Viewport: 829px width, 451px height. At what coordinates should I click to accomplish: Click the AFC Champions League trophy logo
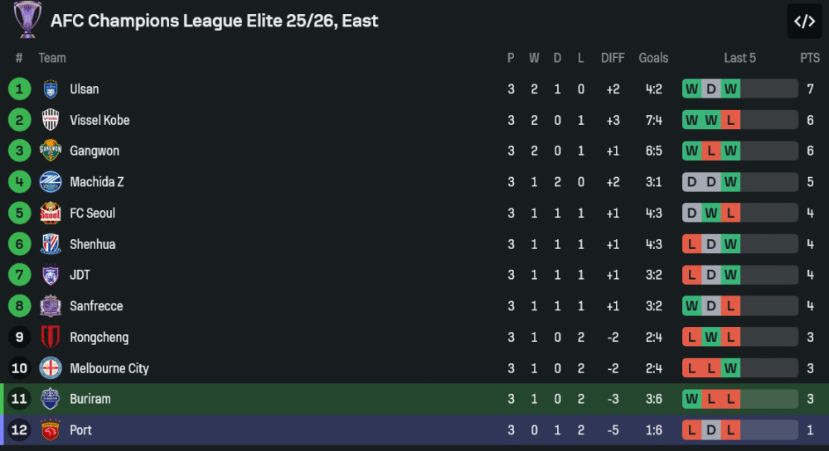click(x=27, y=20)
